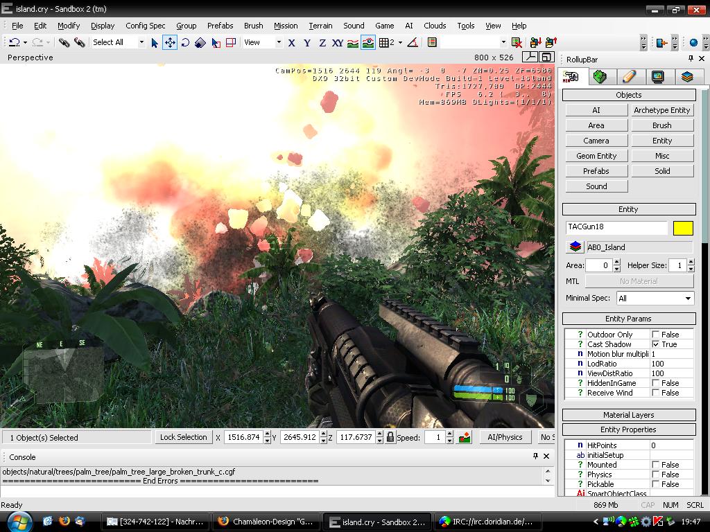The width and height of the screenshot is (710, 532).
Task: Click the Save Selected Objects icon
Action: 536,42
